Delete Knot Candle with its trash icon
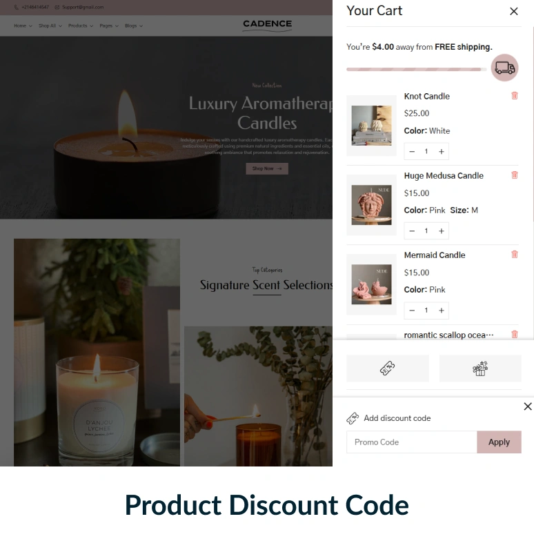Viewport: 534px width, 541px height. [515, 95]
